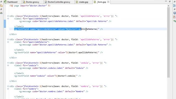Collapse the apellidoPaterno div block
Screen dimensions: 176x99
[8, 39]
